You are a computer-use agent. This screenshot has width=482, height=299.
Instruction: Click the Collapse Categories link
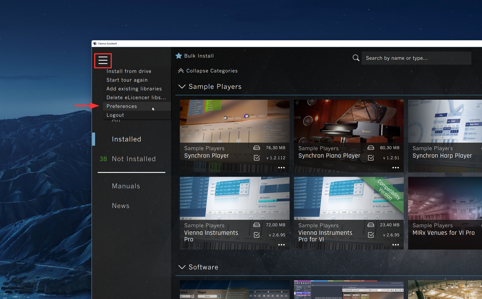click(x=212, y=71)
